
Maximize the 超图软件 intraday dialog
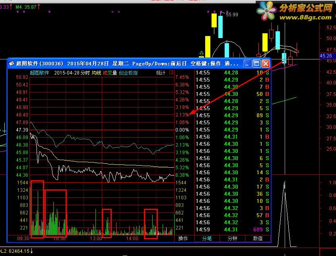pos(256,64)
